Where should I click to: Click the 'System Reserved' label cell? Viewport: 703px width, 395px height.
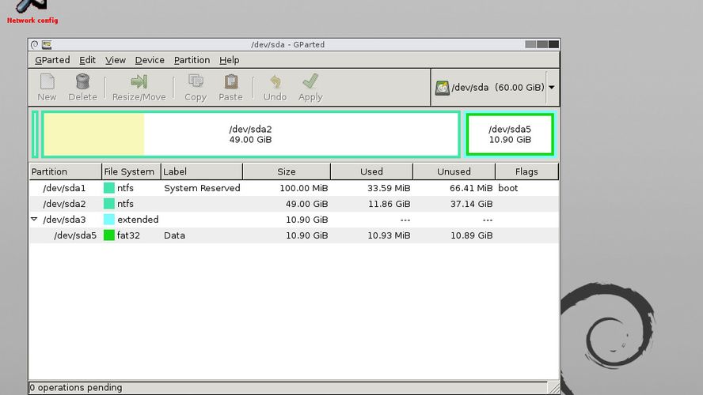coord(202,188)
